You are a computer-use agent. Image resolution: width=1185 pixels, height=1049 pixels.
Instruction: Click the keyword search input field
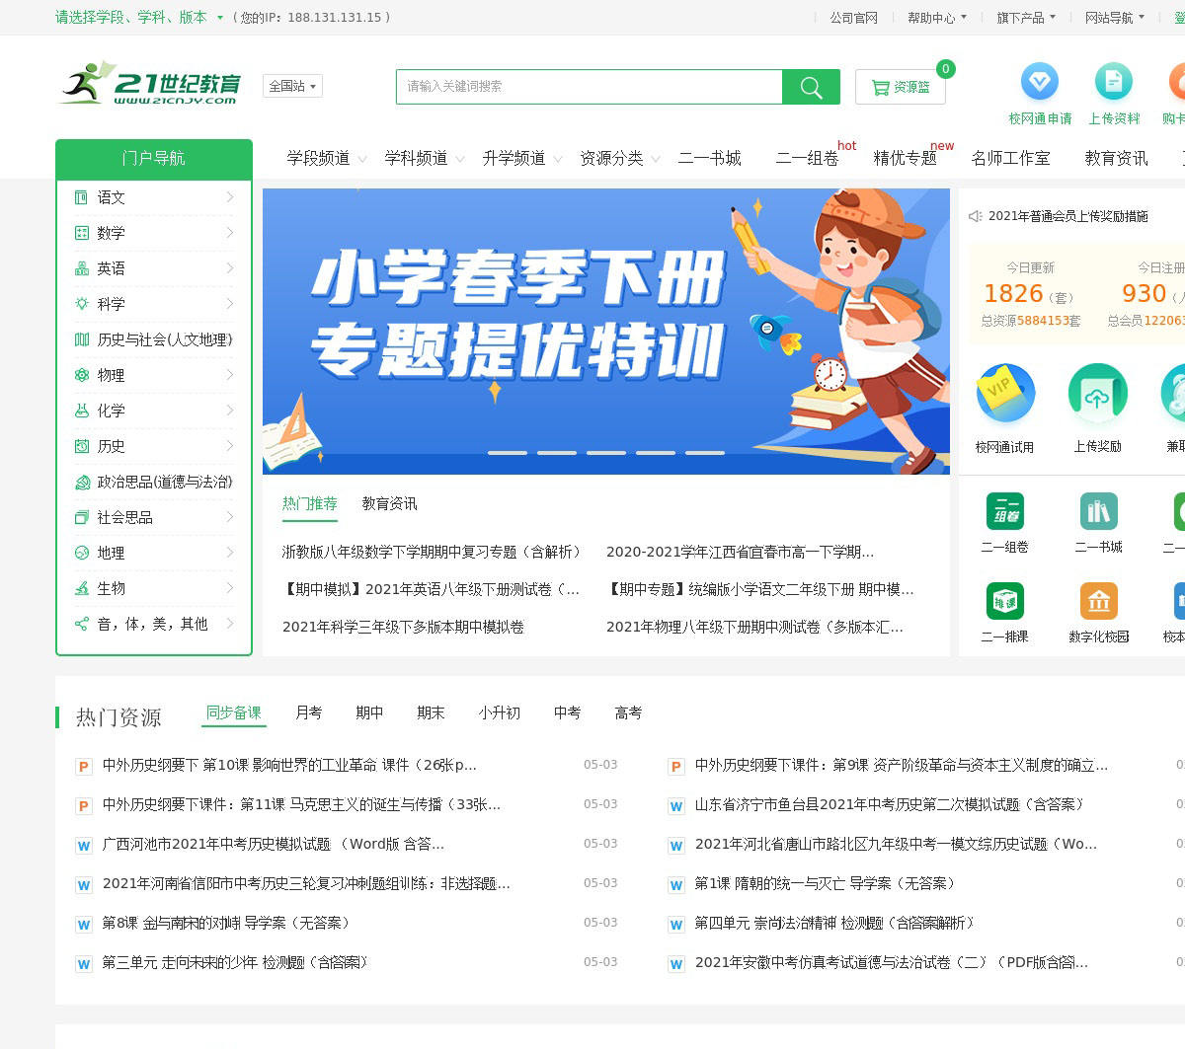tap(589, 87)
